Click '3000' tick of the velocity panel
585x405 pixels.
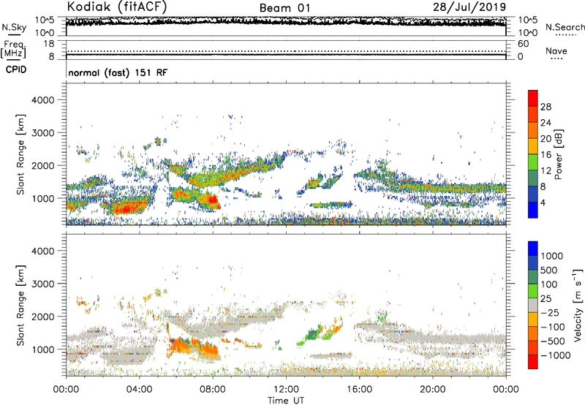coord(43,284)
